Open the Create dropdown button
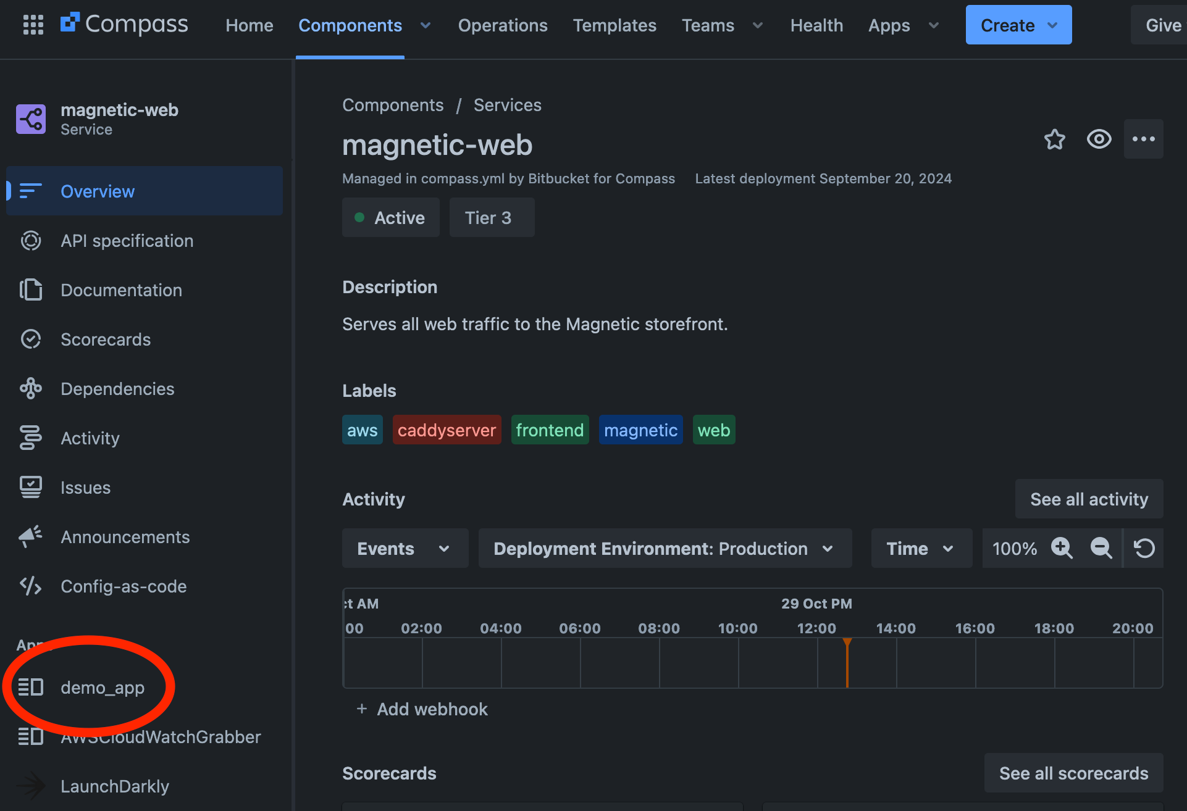 pos(1018,25)
